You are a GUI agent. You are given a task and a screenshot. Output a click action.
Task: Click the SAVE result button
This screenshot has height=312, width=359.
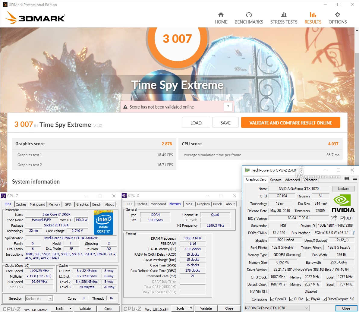(x=225, y=123)
